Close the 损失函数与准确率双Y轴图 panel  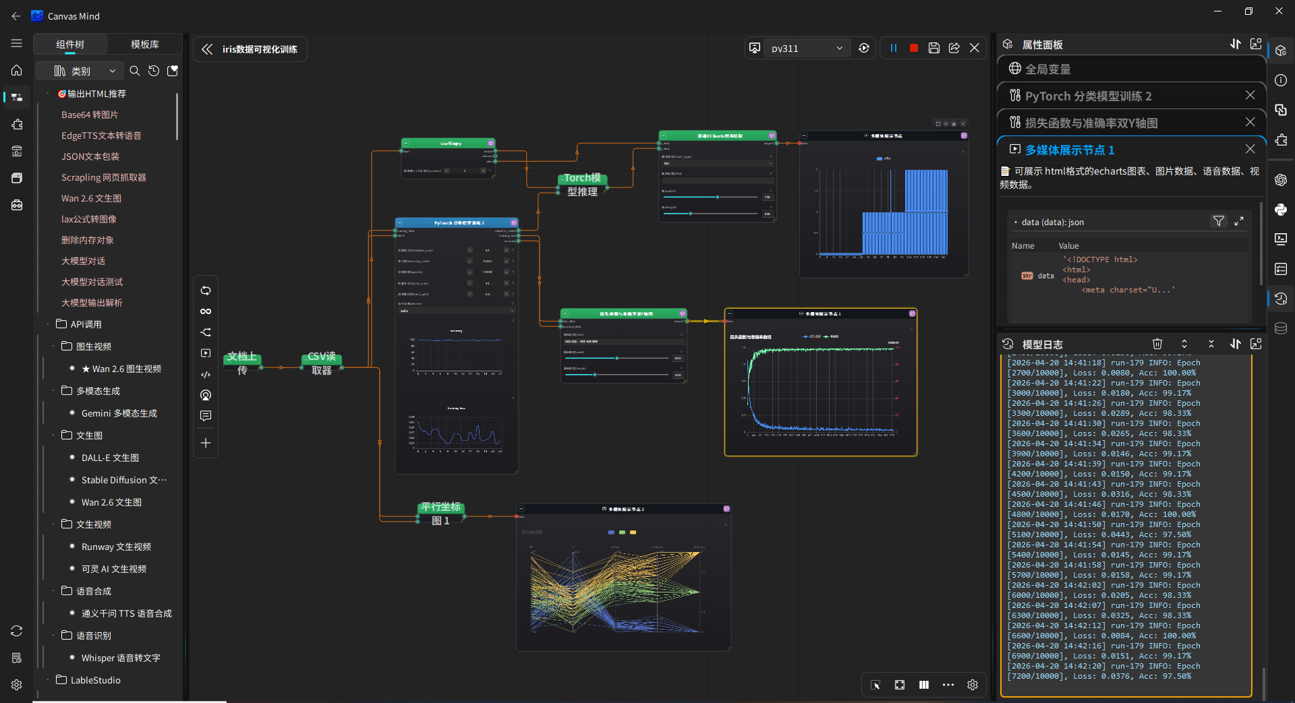click(x=1250, y=122)
